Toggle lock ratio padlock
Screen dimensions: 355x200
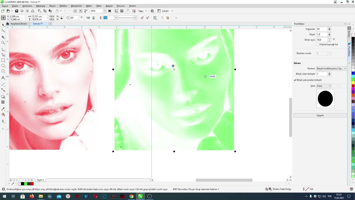pos(62,18)
